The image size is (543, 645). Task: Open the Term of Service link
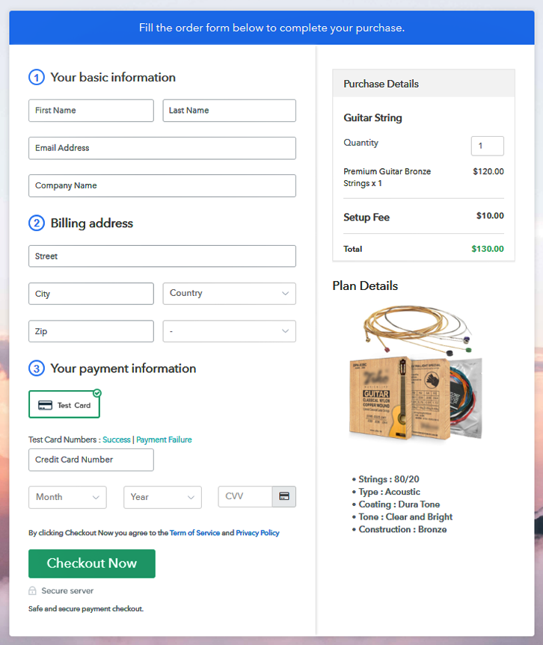(194, 533)
